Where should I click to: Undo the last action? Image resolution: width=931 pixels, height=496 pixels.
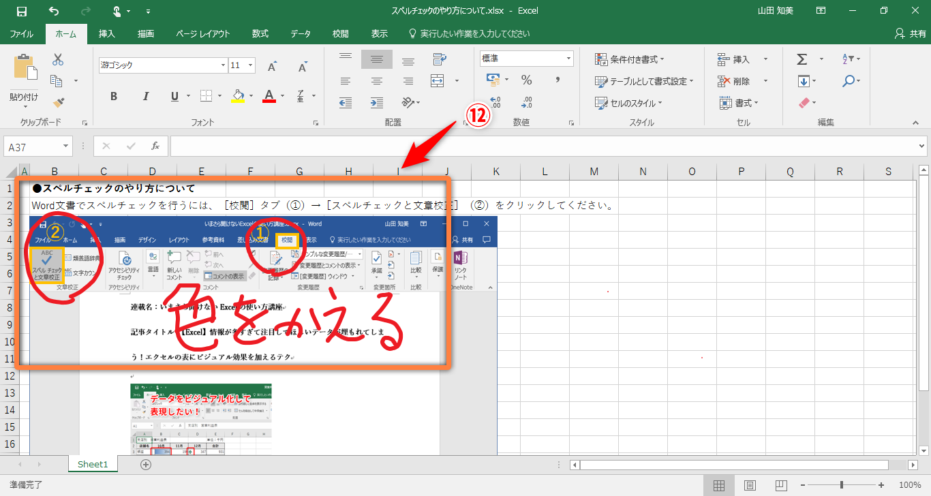pos(55,12)
